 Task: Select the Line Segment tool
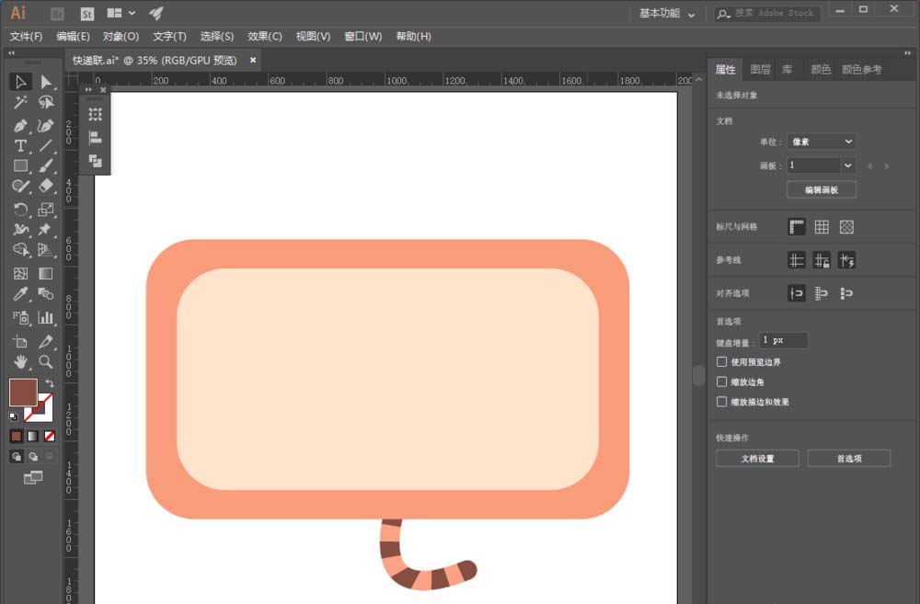pyautogui.click(x=46, y=145)
